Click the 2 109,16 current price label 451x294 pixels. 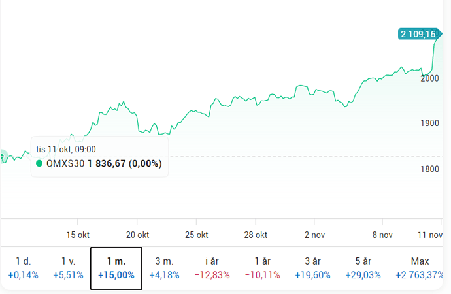tap(417, 34)
